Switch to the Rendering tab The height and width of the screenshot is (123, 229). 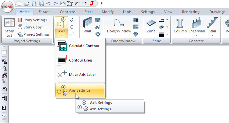pos(191,12)
